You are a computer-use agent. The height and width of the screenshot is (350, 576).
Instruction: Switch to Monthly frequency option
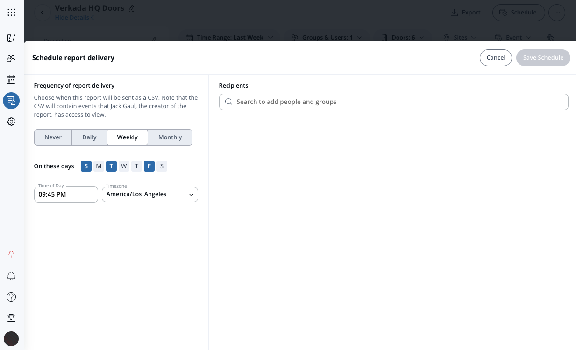click(x=170, y=137)
